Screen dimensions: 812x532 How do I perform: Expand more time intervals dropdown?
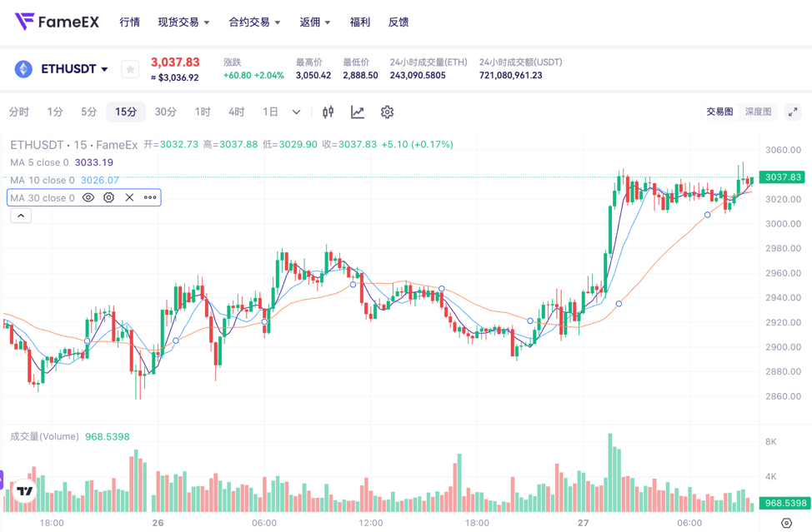(296, 112)
